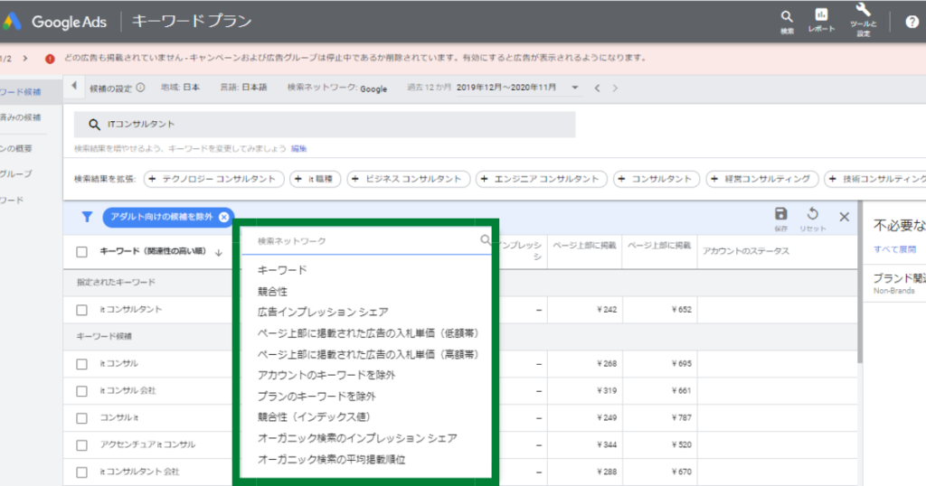Add コンサルタント suggestion chip
The width and height of the screenshot is (926, 486).
click(x=657, y=179)
